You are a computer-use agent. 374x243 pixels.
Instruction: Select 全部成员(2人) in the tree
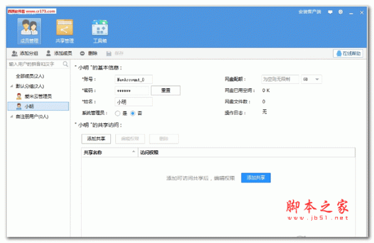coord(30,76)
